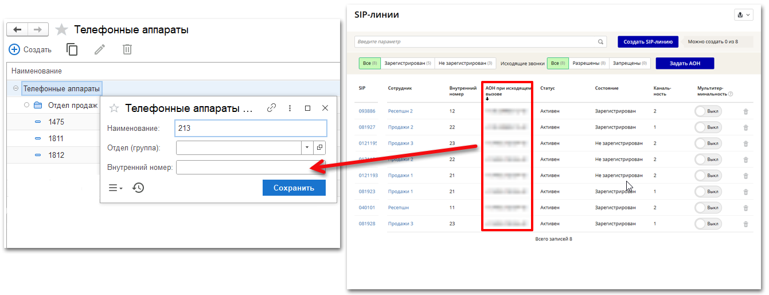Toggle multi-terminal switch for Ресепшн 2
The height and width of the screenshot is (295, 769).
(x=708, y=111)
